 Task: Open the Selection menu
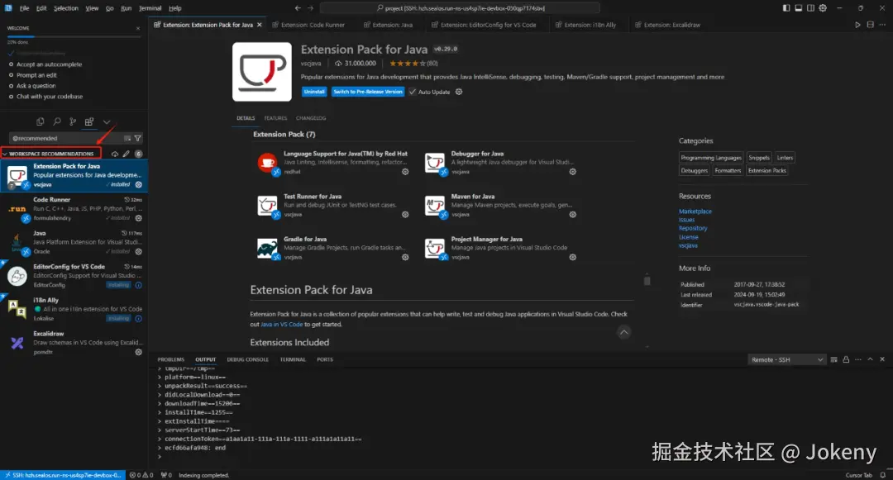click(x=66, y=8)
